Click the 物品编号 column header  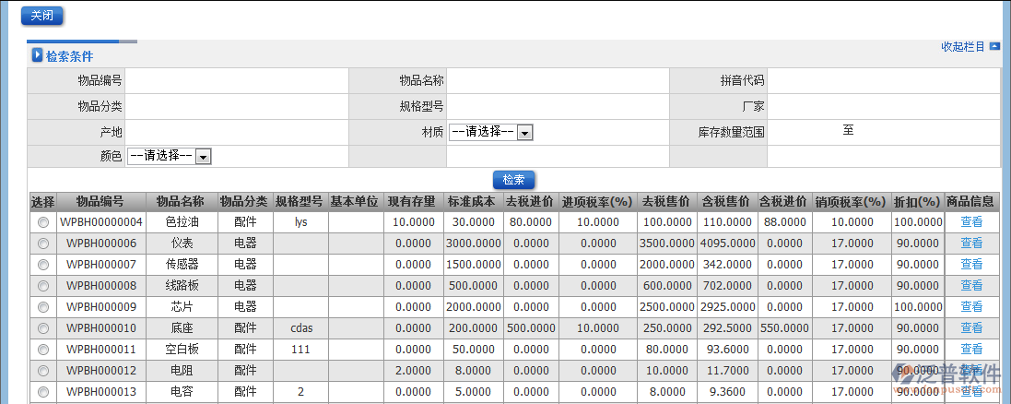101,201
